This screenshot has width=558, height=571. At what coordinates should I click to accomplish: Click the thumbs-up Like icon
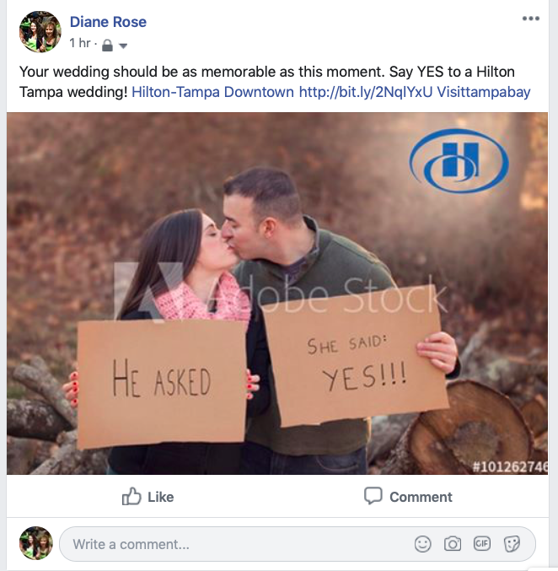pos(131,496)
